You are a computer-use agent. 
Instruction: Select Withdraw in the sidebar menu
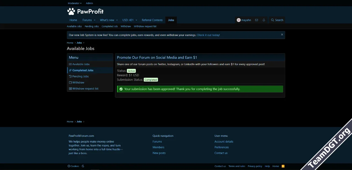pos(78,82)
